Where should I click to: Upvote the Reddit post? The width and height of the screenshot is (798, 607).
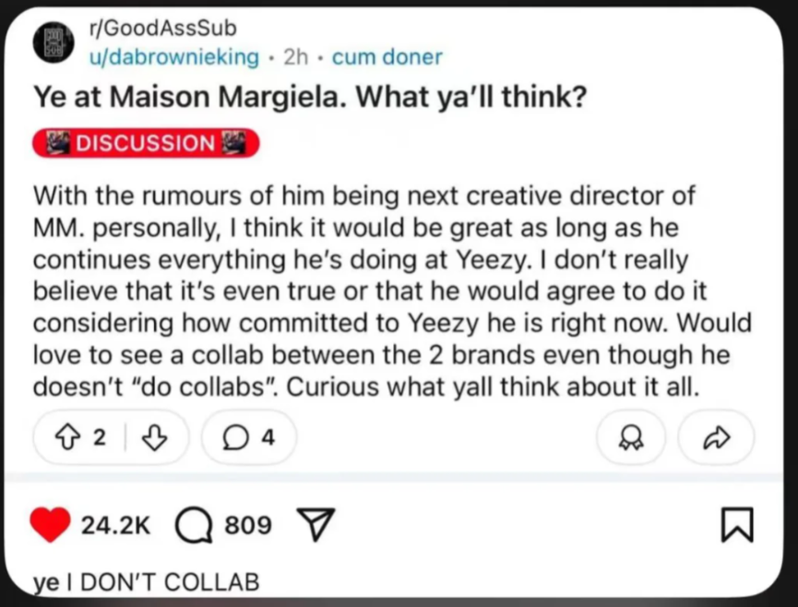[65, 437]
